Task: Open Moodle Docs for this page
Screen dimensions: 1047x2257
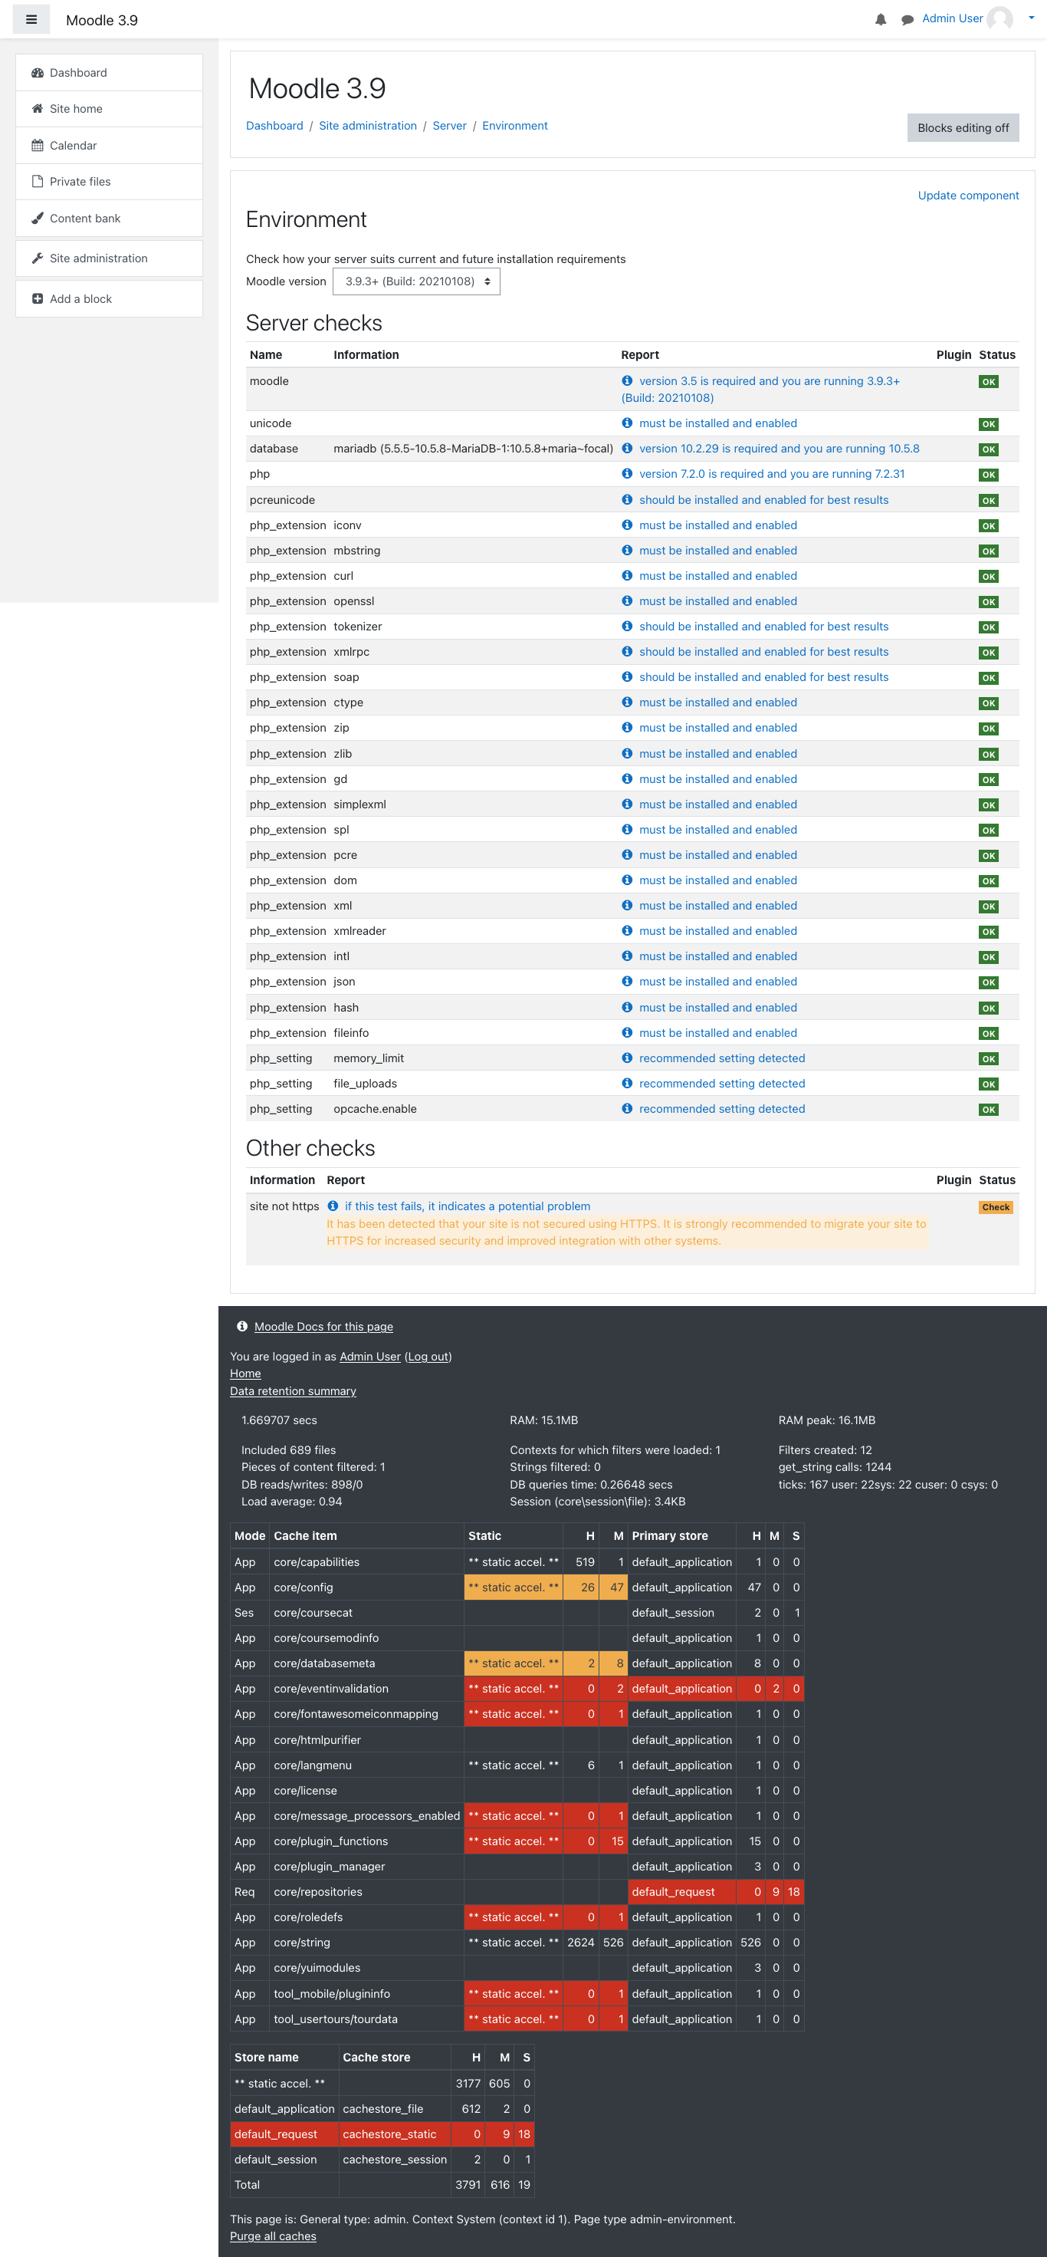Action: tap(324, 1327)
